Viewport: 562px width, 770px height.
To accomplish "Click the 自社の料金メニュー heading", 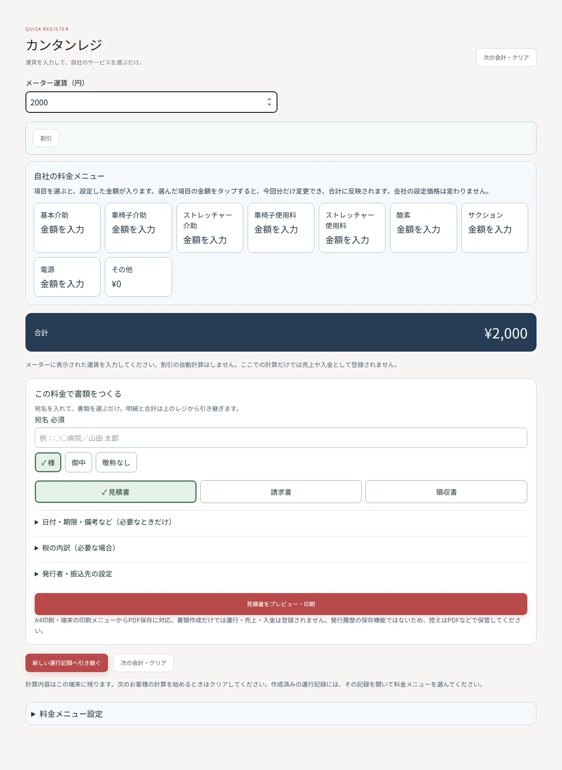I will (69, 176).
